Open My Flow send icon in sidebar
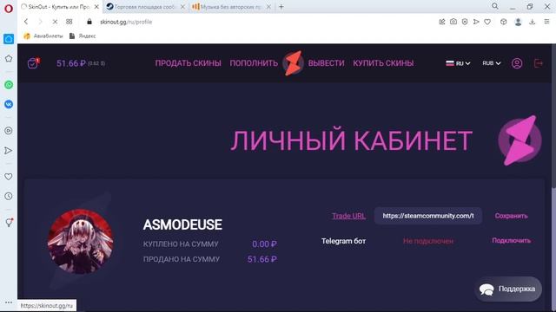This screenshot has height=312, width=556. (x=9, y=151)
